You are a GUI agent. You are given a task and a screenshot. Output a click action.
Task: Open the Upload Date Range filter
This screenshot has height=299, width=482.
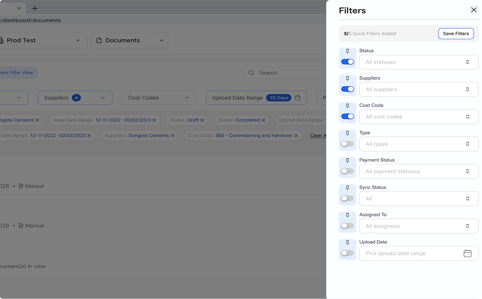pos(256,98)
